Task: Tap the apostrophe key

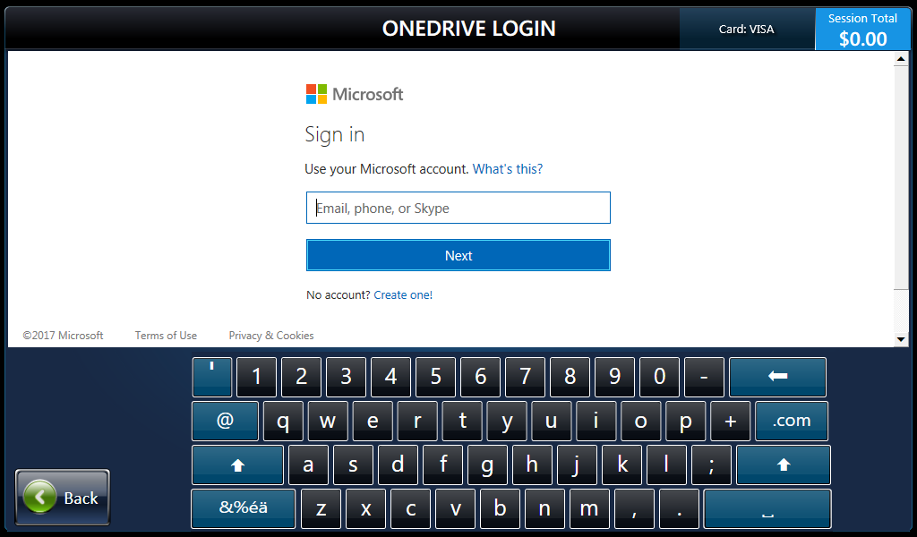Action: click(x=211, y=377)
